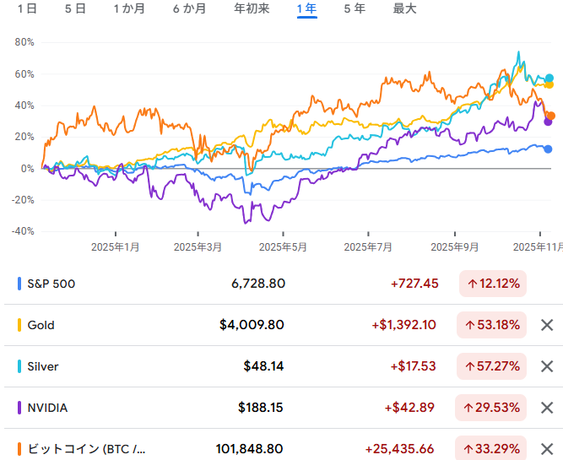Click the +$42.89 change value
The image size is (563, 460).
pos(409,408)
